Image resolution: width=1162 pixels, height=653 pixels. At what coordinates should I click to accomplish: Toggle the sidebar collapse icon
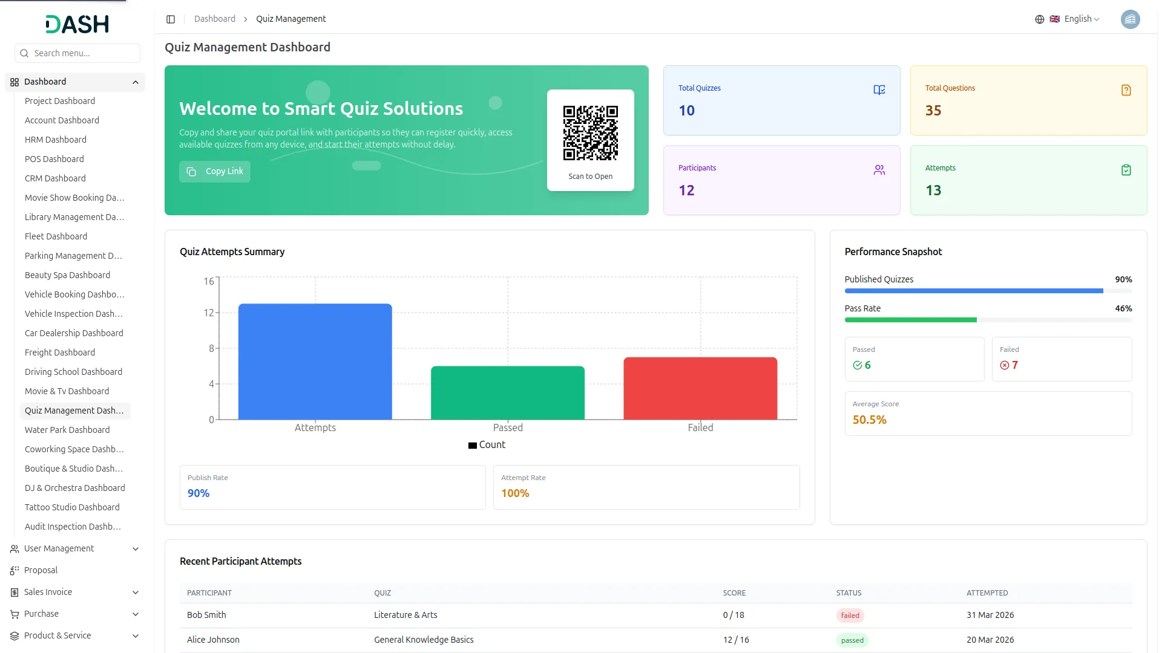click(171, 19)
